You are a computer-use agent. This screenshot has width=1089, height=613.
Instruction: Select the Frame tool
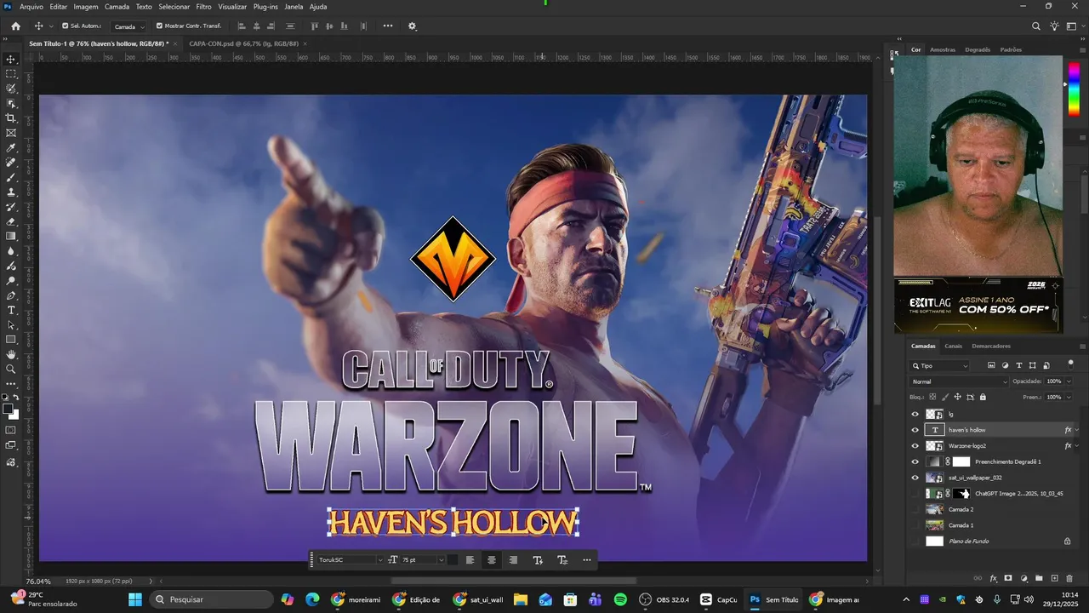(11, 133)
